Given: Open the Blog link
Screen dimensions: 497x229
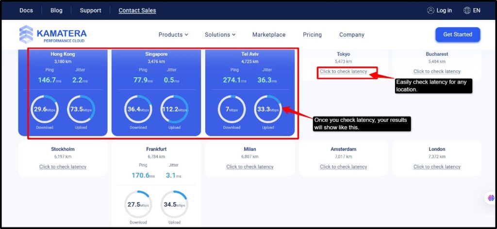Looking at the screenshot, I should pyautogui.click(x=56, y=11).
